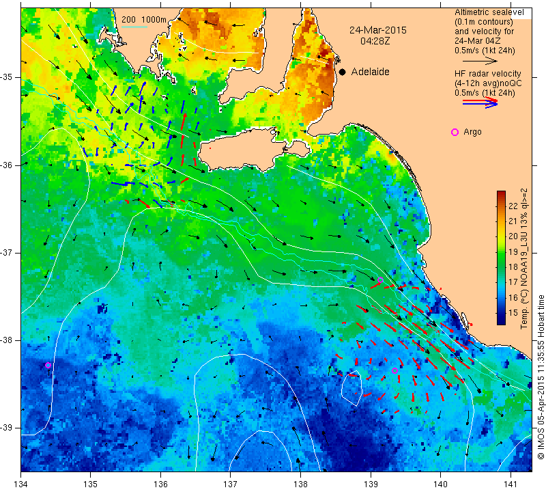Click the cyan 200 1000m contour legend line

click(134, 27)
